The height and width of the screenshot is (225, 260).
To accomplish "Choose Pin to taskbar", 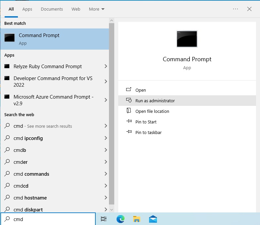I will (187, 132).
